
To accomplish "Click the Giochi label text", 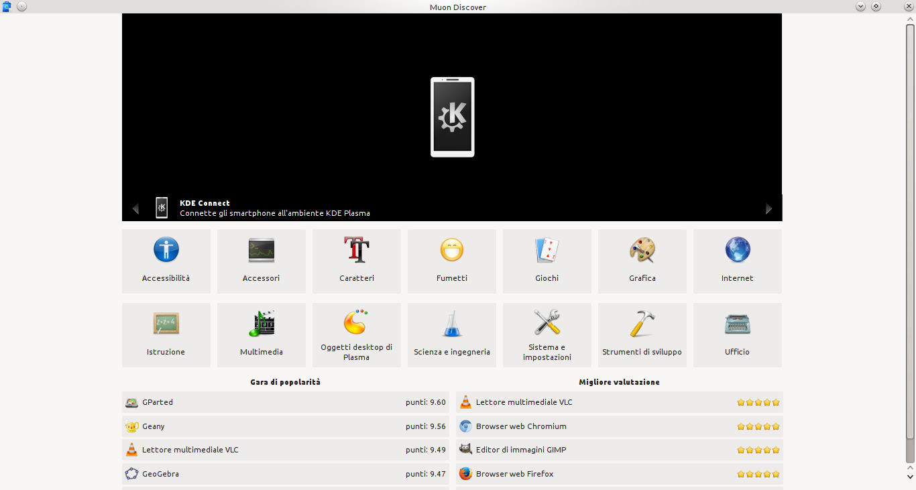I will click(547, 278).
